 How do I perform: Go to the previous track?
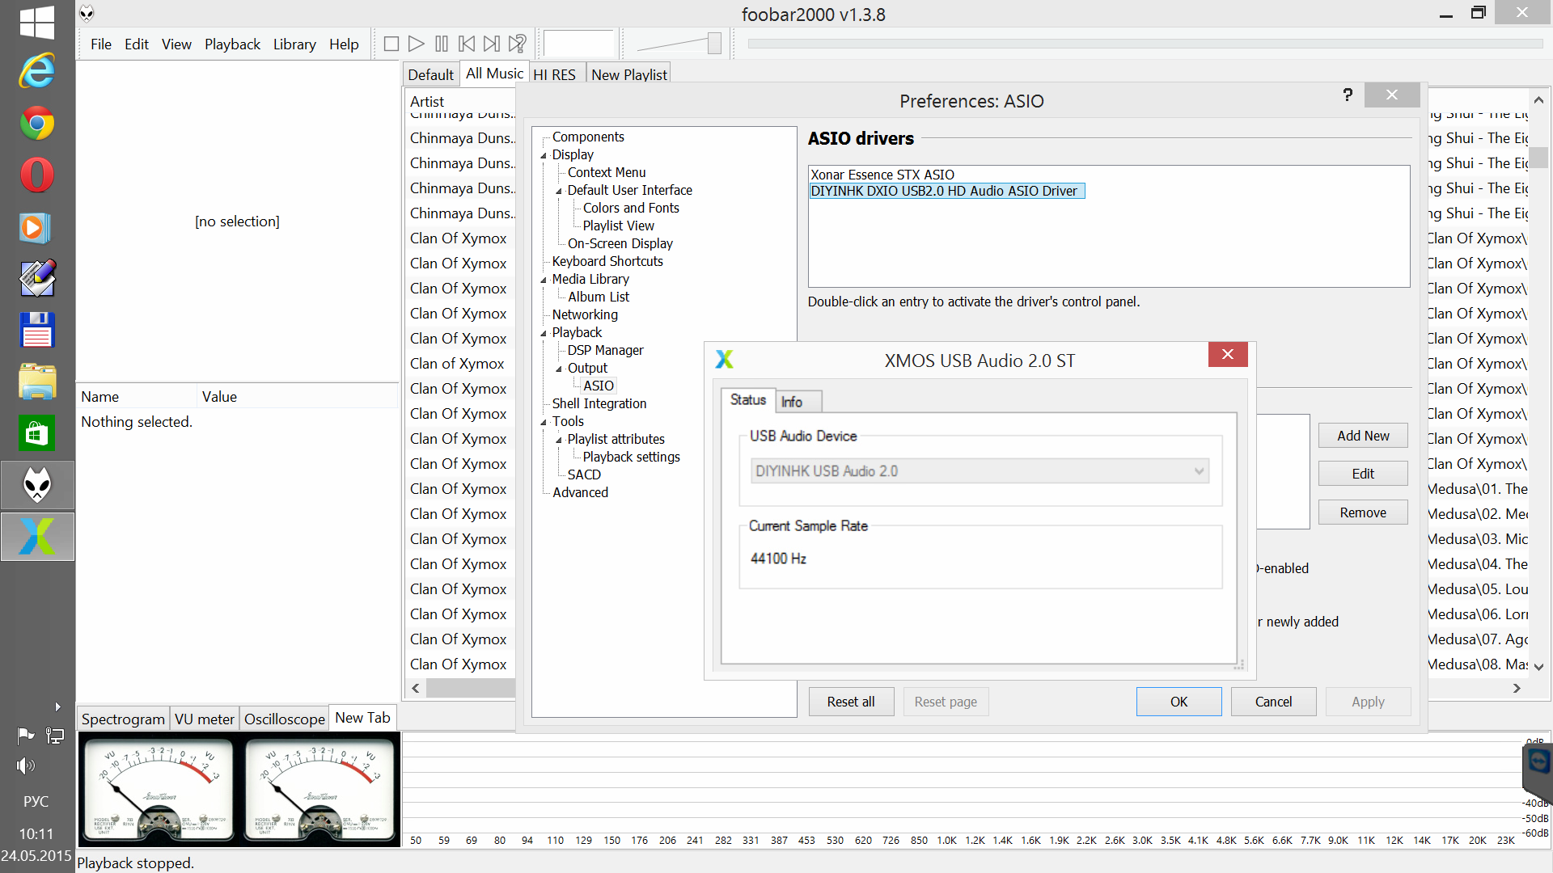(x=467, y=44)
